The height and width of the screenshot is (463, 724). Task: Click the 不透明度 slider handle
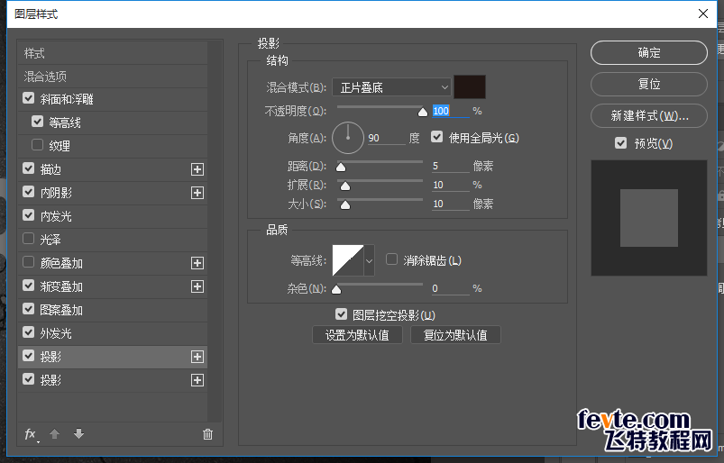(x=423, y=112)
